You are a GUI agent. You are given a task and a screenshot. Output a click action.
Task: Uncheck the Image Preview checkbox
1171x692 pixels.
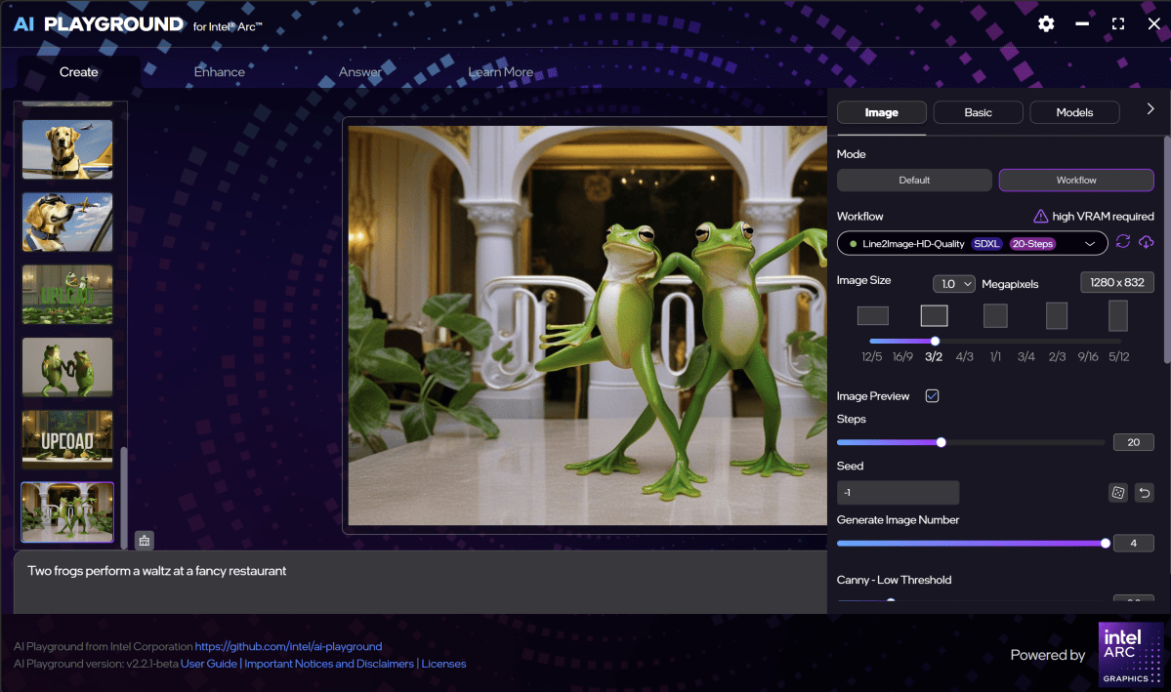932,395
